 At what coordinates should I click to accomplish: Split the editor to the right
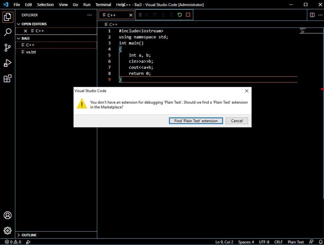pos(312,15)
